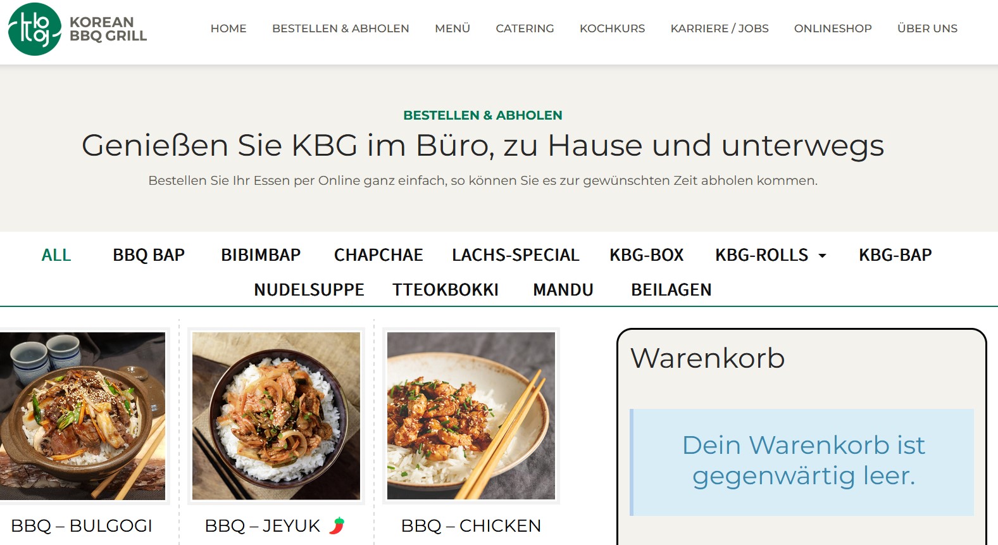This screenshot has height=545, width=998.
Task: Select the TTEOKBOKKI category tab
Action: tap(446, 290)
